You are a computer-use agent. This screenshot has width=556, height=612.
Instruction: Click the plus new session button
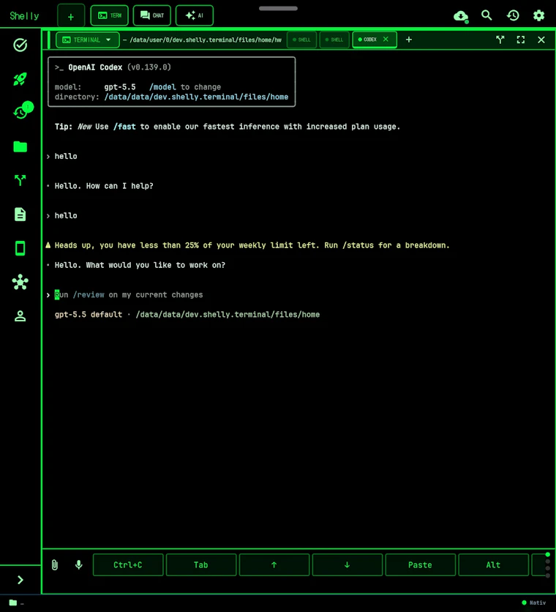coord(71,17)
